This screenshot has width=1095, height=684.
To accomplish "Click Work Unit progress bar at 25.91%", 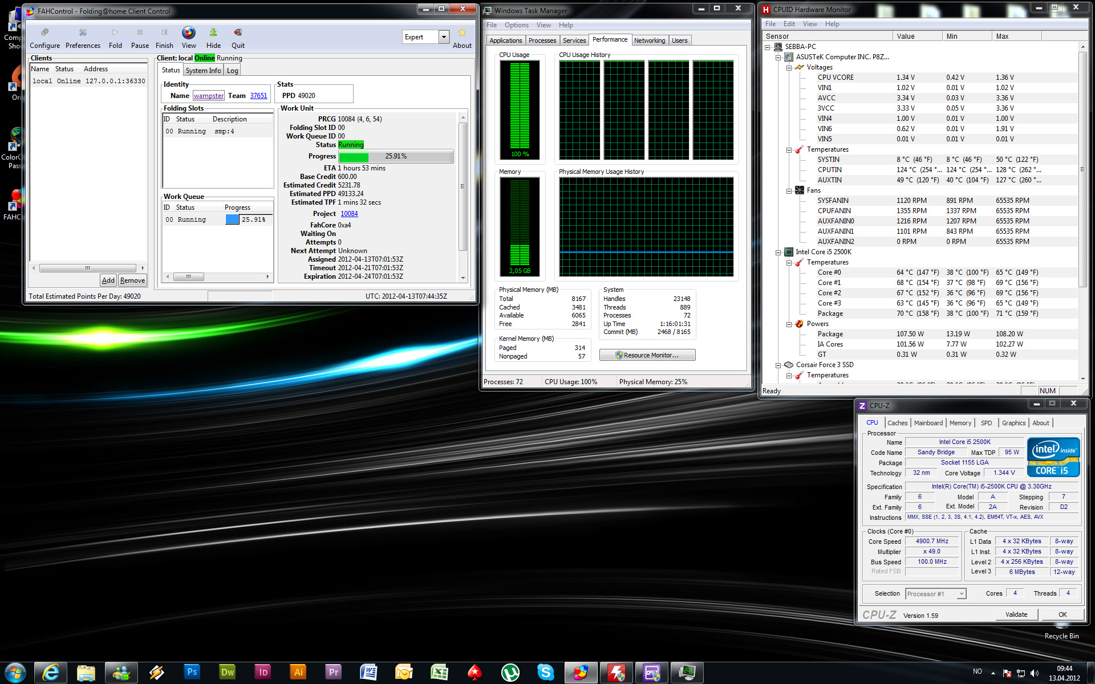I will point(396,156).
